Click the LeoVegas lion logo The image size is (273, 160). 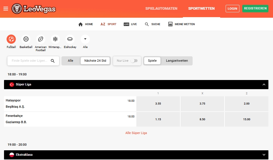tap(17, 9)
